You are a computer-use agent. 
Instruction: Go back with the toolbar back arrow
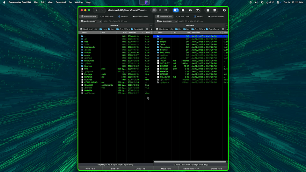click(x=96, y=10)
